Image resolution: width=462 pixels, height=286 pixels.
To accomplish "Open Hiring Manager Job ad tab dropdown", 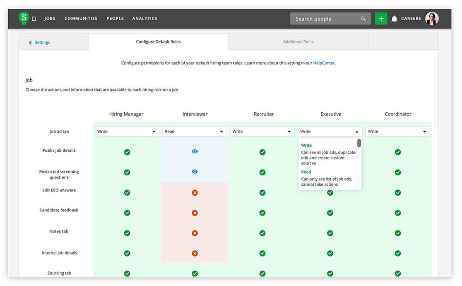I will 127,131.
